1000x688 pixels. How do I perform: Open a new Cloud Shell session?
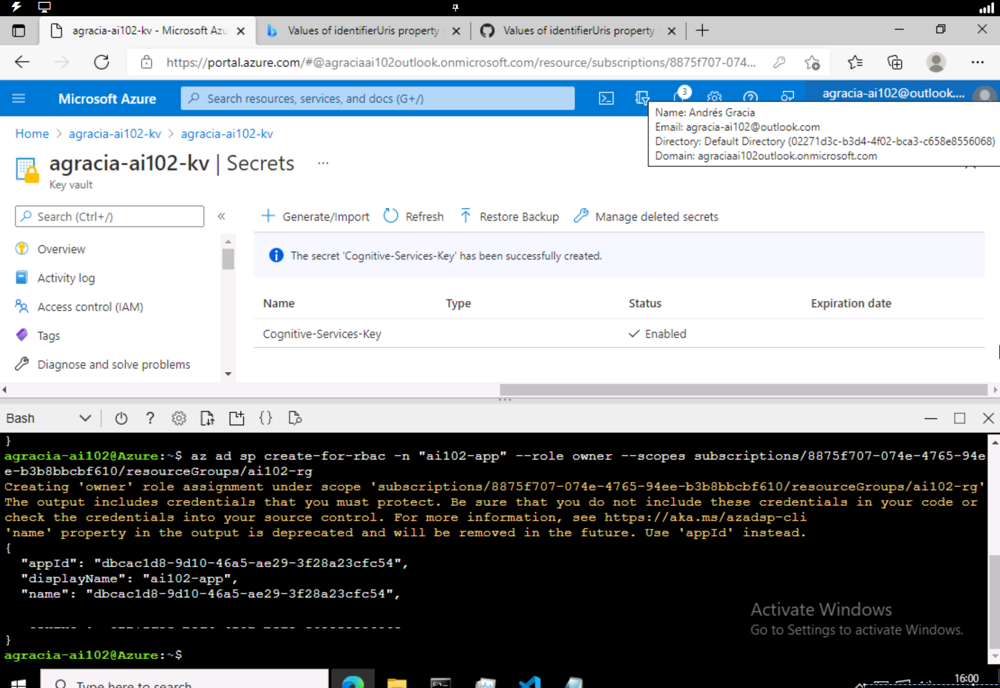tap(236, 418)
